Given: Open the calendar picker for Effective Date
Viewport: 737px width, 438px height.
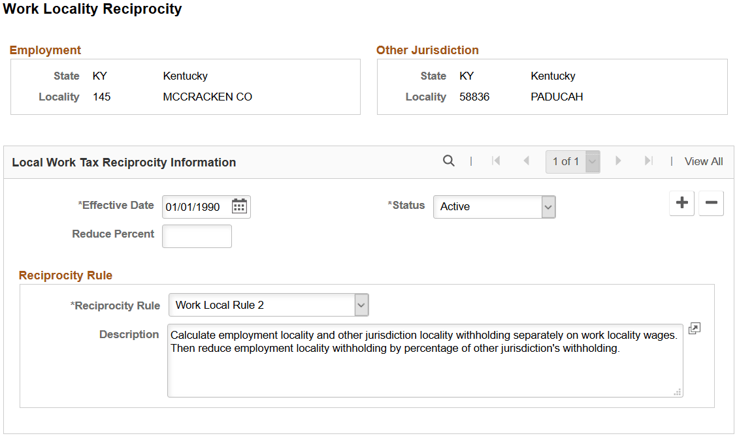Looking at the screenshot, I should point(239,206).
